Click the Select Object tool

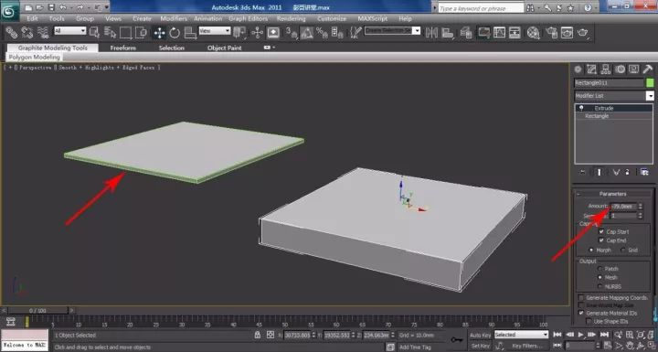point(94,33)
